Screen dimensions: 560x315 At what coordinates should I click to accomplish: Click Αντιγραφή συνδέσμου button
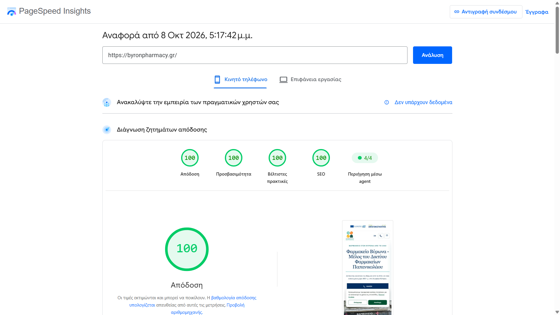[x=486, y=12]
